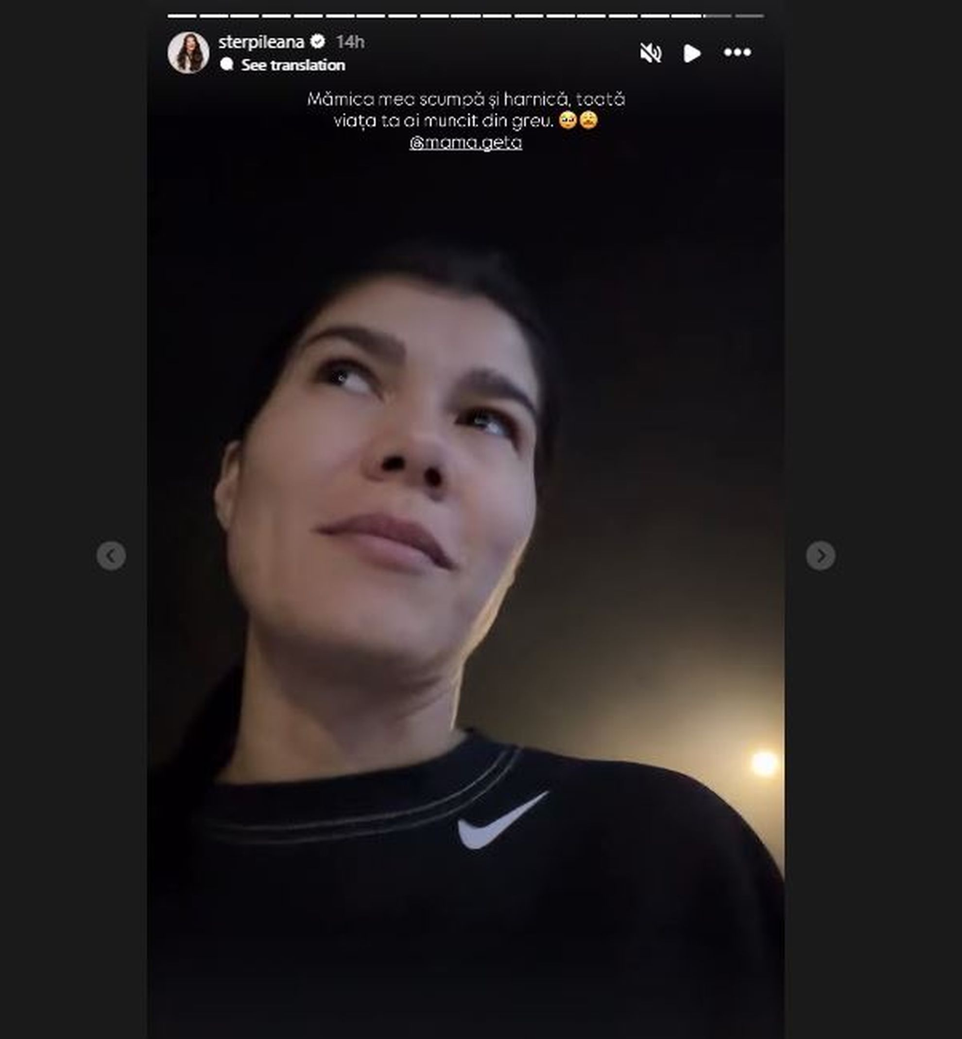The width and height of the screenshot is (962, 1039).
Task: Click the sterpileana username
Action: click(261, 42)
